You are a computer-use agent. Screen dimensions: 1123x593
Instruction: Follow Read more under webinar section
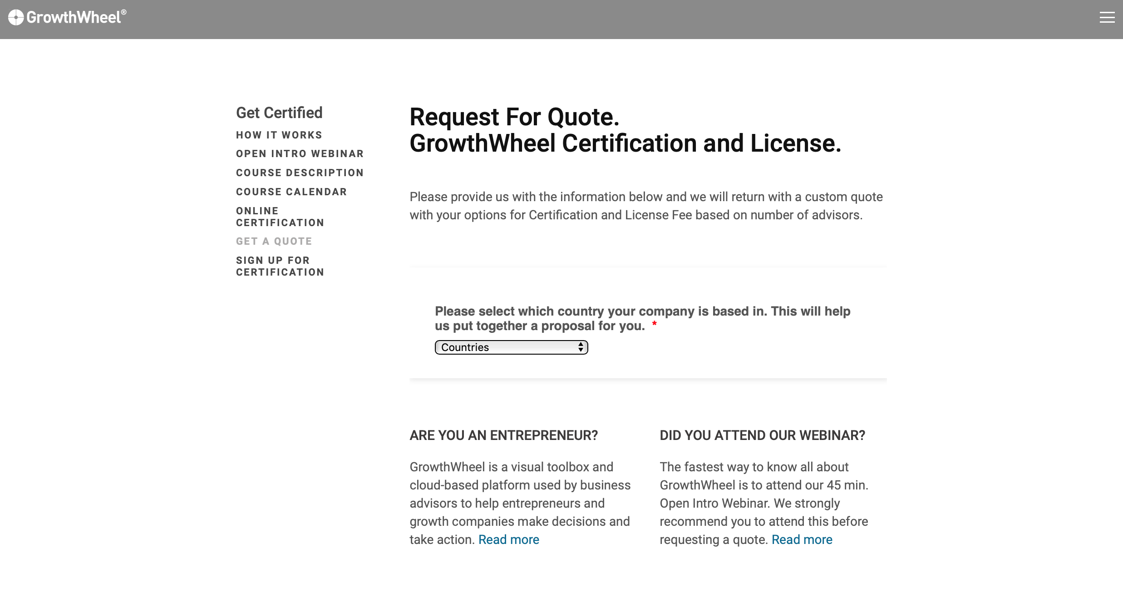point(802,539)
